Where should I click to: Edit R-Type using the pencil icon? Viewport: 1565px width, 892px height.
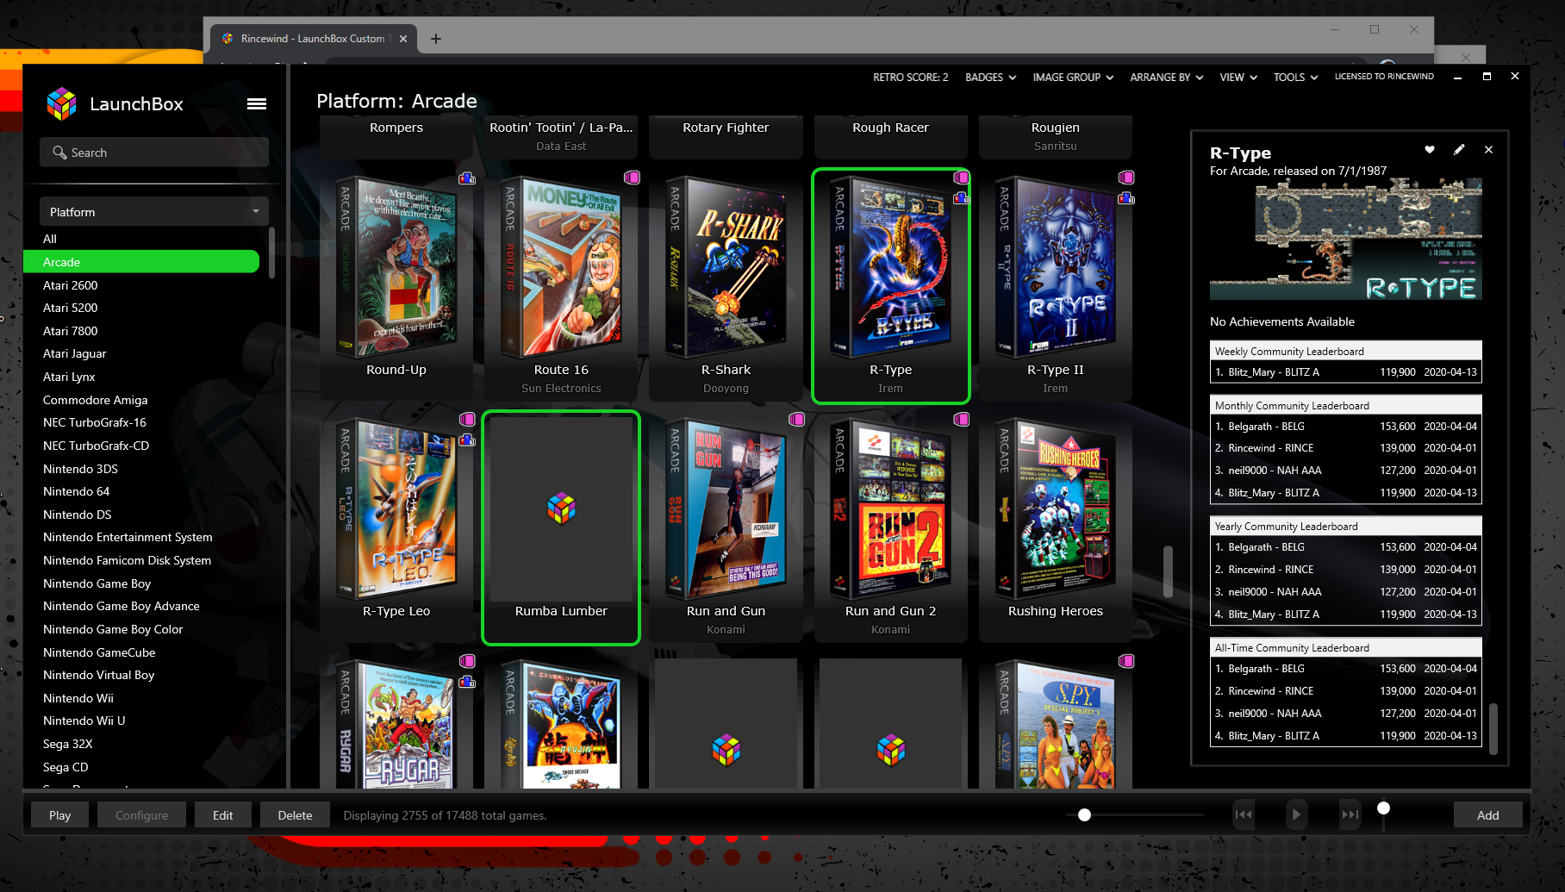click(1459, 149)
